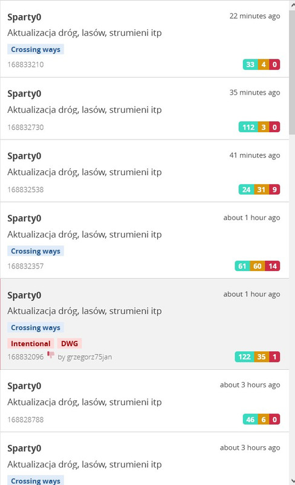Click Crossing ways tag on changeset 168833210

pyautogui.click(x=36, y=50)
